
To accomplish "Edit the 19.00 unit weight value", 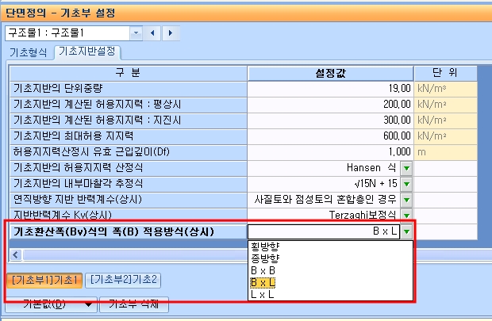I will click(330, 89).
